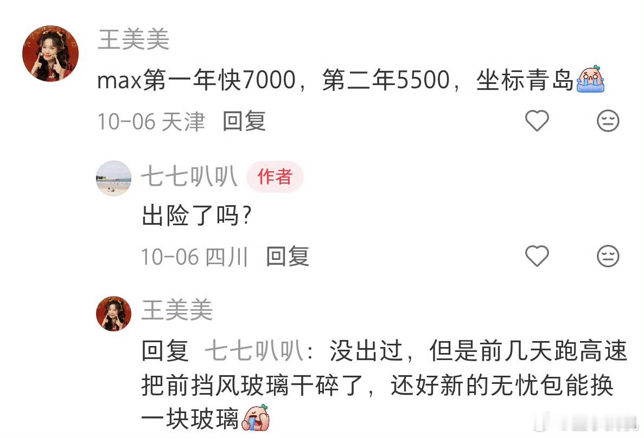The width and height of the screenshot is (644, 438).
Task: Tap the red 作者 badge
Action: 275,176
